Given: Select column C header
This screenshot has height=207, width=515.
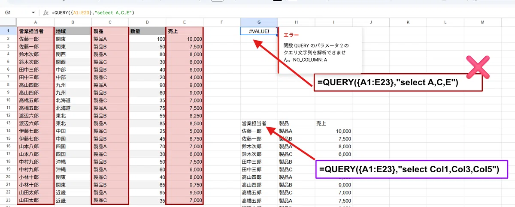Looking at the screenshot, I should click(x=110, y=22).
